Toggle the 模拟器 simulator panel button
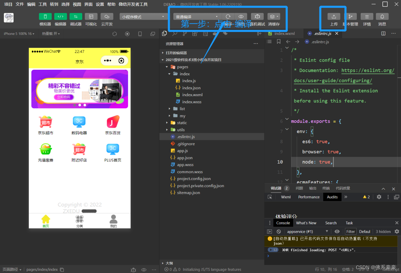This screenshot has height=273, width=401. (45, 16)
